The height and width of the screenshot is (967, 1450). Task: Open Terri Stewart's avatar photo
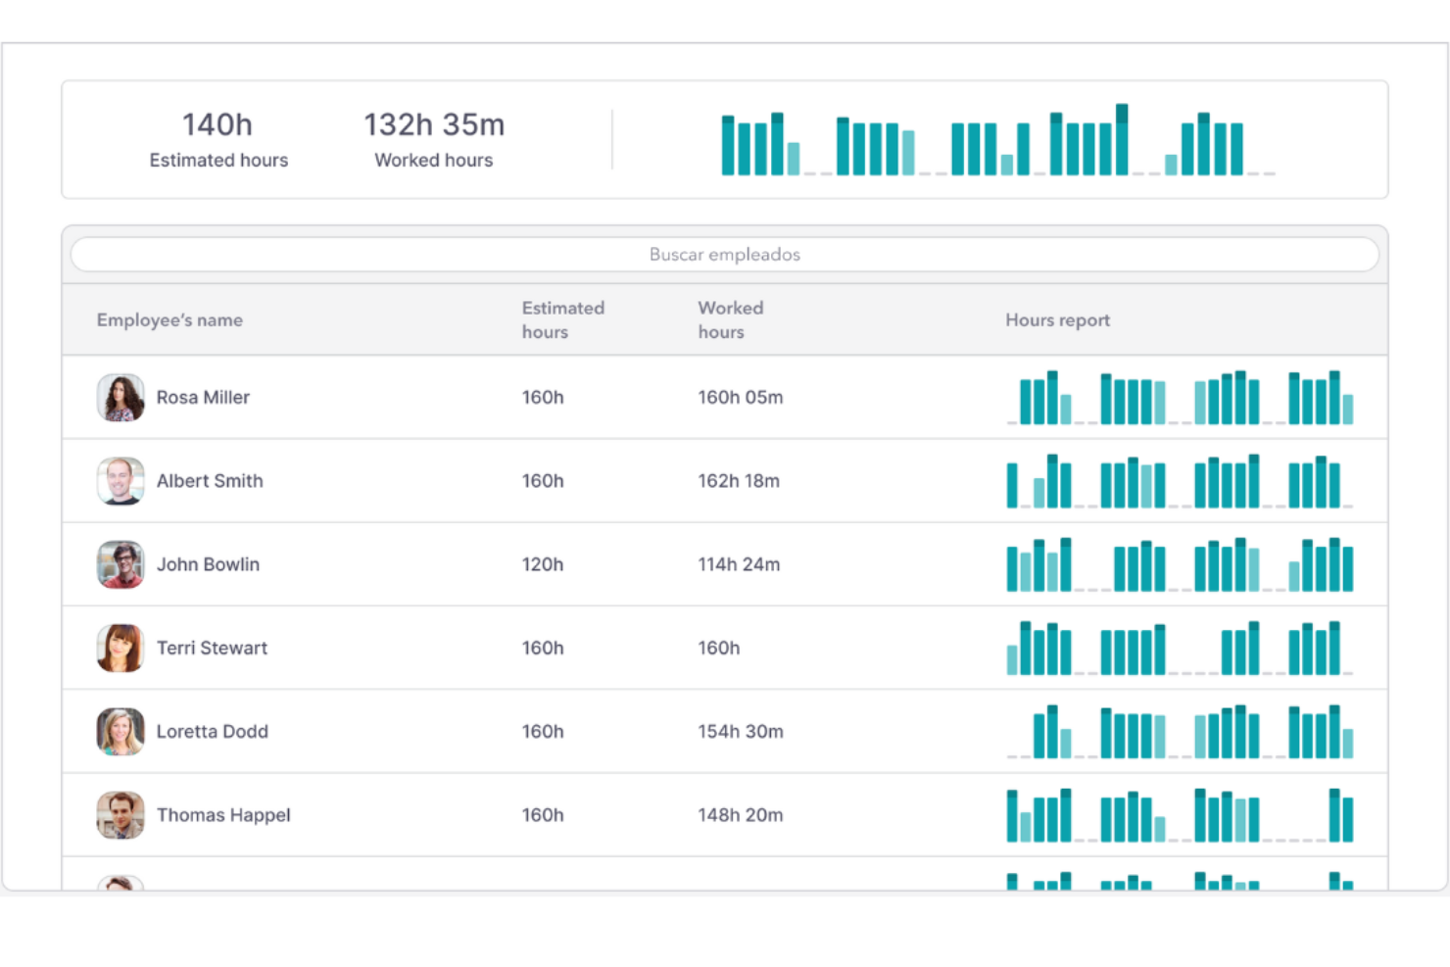[x=121, y=649]
